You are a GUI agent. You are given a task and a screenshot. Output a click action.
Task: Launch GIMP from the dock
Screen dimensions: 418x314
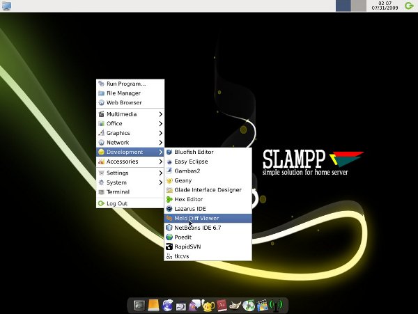coord(235,306)
